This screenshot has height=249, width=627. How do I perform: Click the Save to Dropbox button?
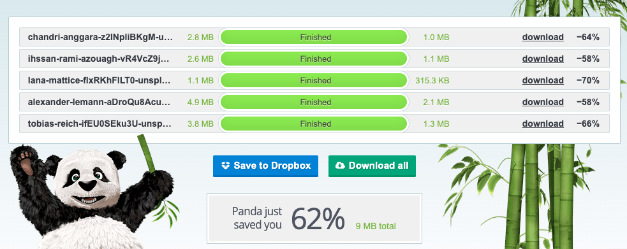click(x=265, y=166)
